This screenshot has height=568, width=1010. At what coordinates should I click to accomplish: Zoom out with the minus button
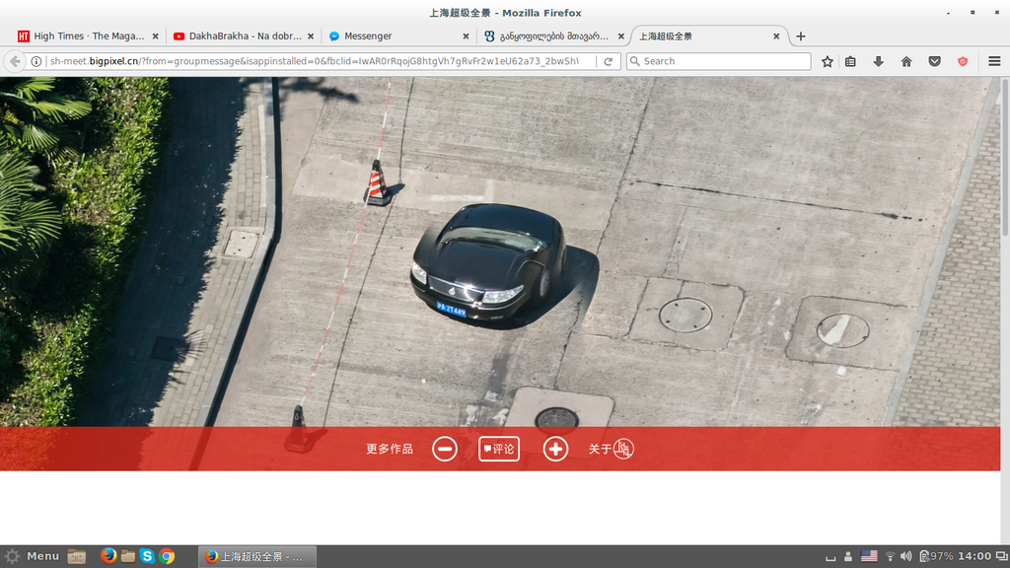click(x=445, y=449)
